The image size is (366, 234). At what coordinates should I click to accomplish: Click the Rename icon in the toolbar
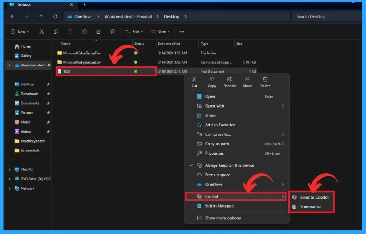[x=84, y=31]
